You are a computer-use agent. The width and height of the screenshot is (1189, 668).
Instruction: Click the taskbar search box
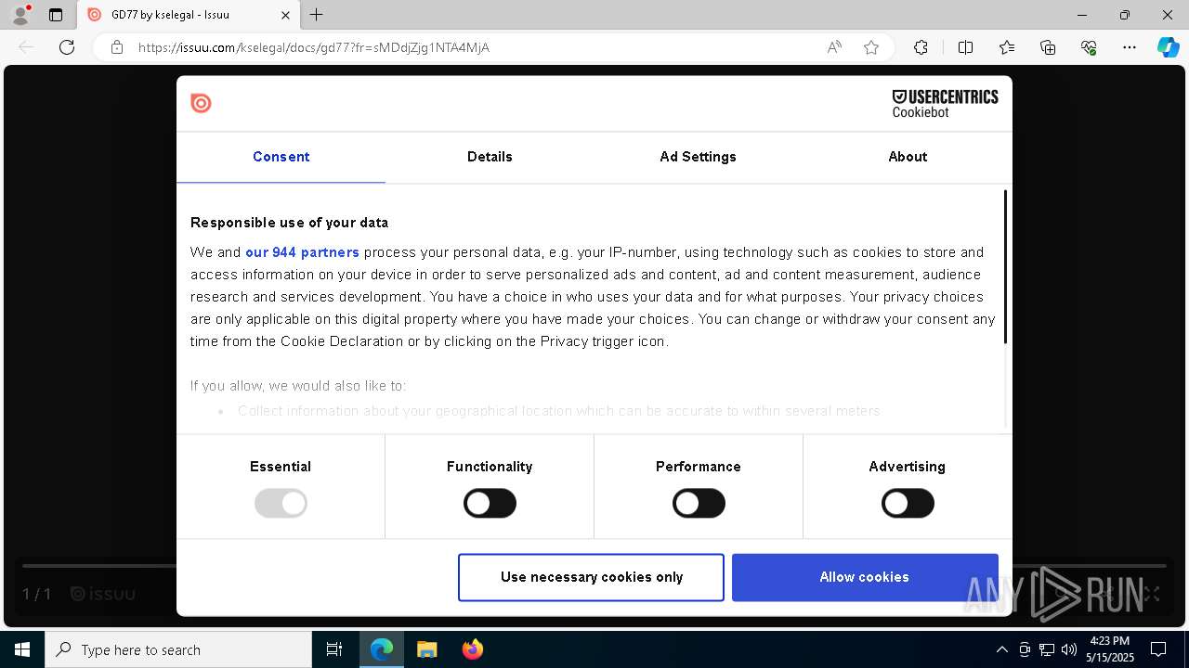pos(178,649)
